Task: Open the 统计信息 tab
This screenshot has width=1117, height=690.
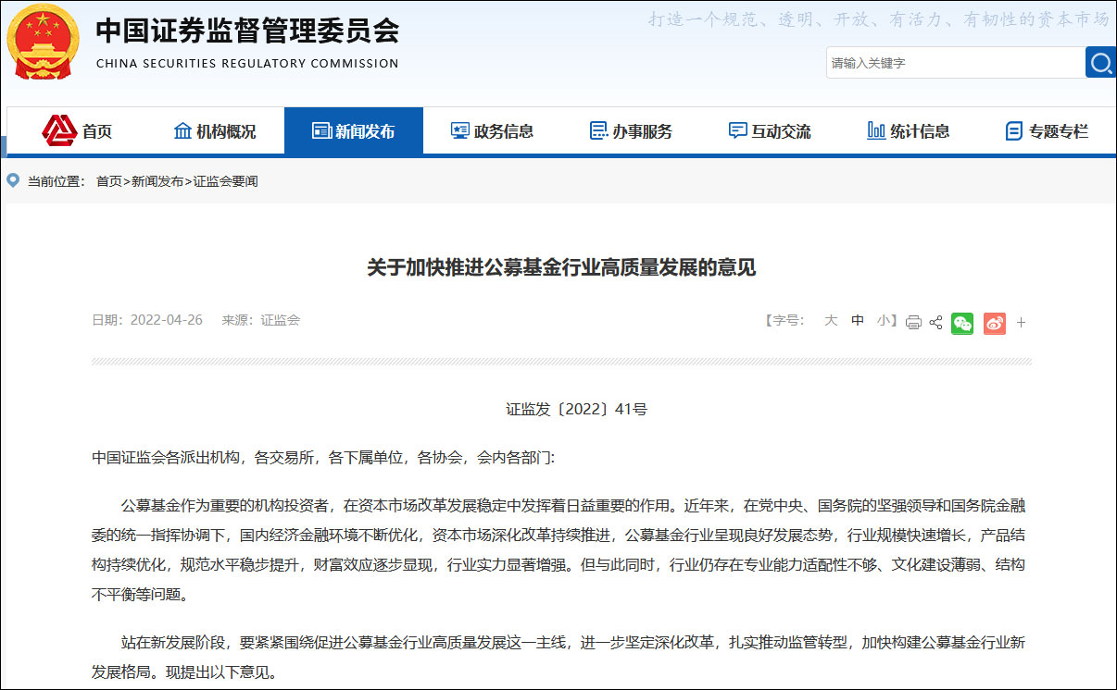Action: (910, 131)
